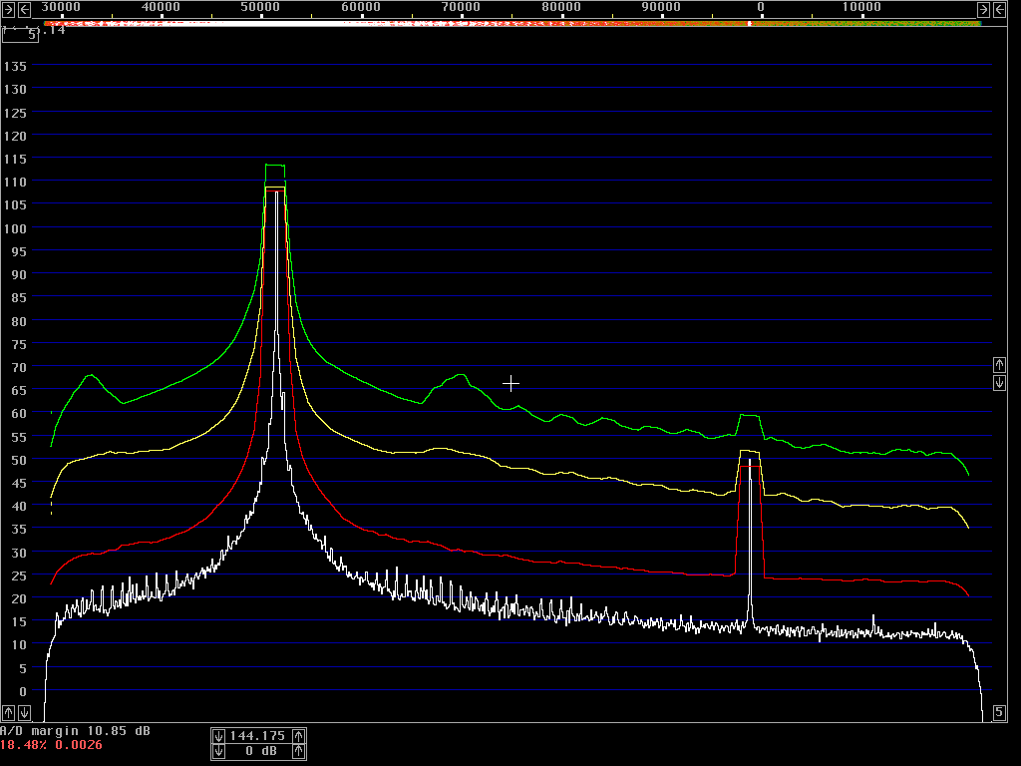The image size is (1021, 766).
Task: Click the right-arrow button at top-left corner
Action: (8, 9)
